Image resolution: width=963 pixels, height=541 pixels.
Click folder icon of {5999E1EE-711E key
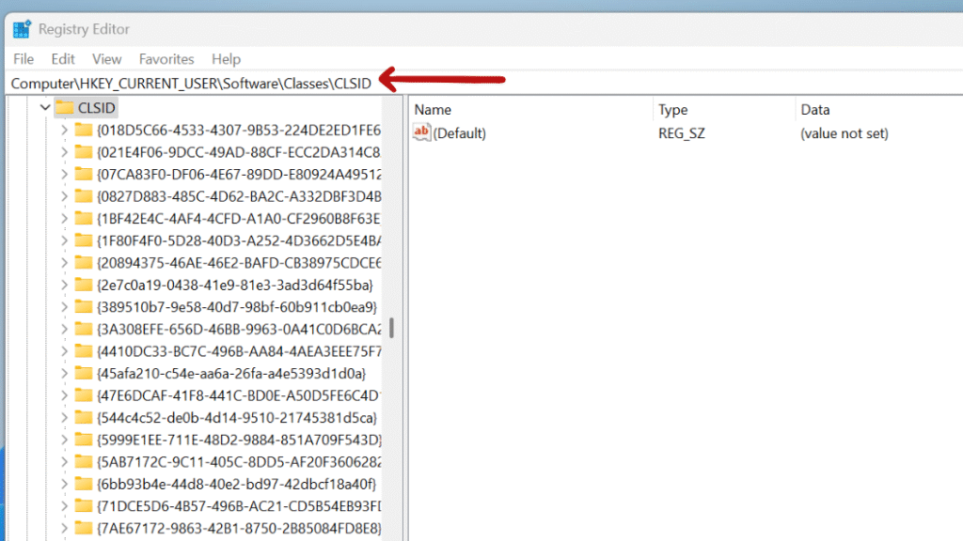(84, 439)
